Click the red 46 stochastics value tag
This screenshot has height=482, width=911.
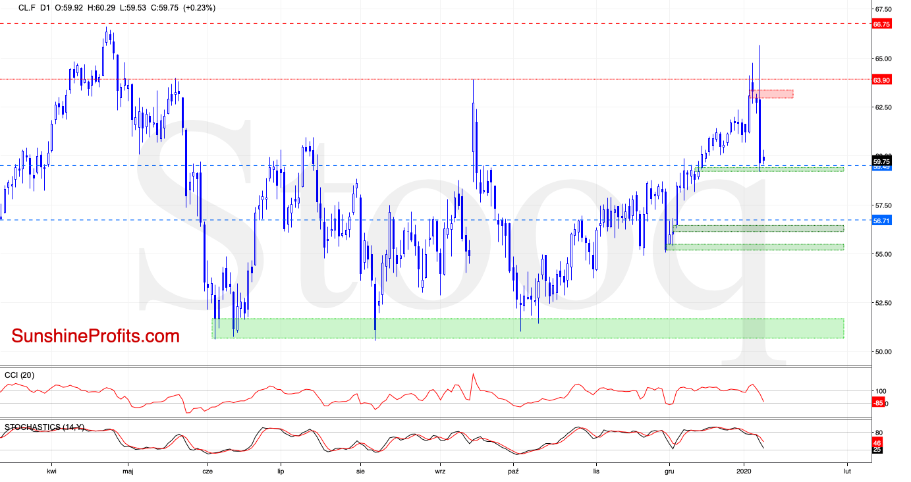pyautogui.click(x=877, y=442)
